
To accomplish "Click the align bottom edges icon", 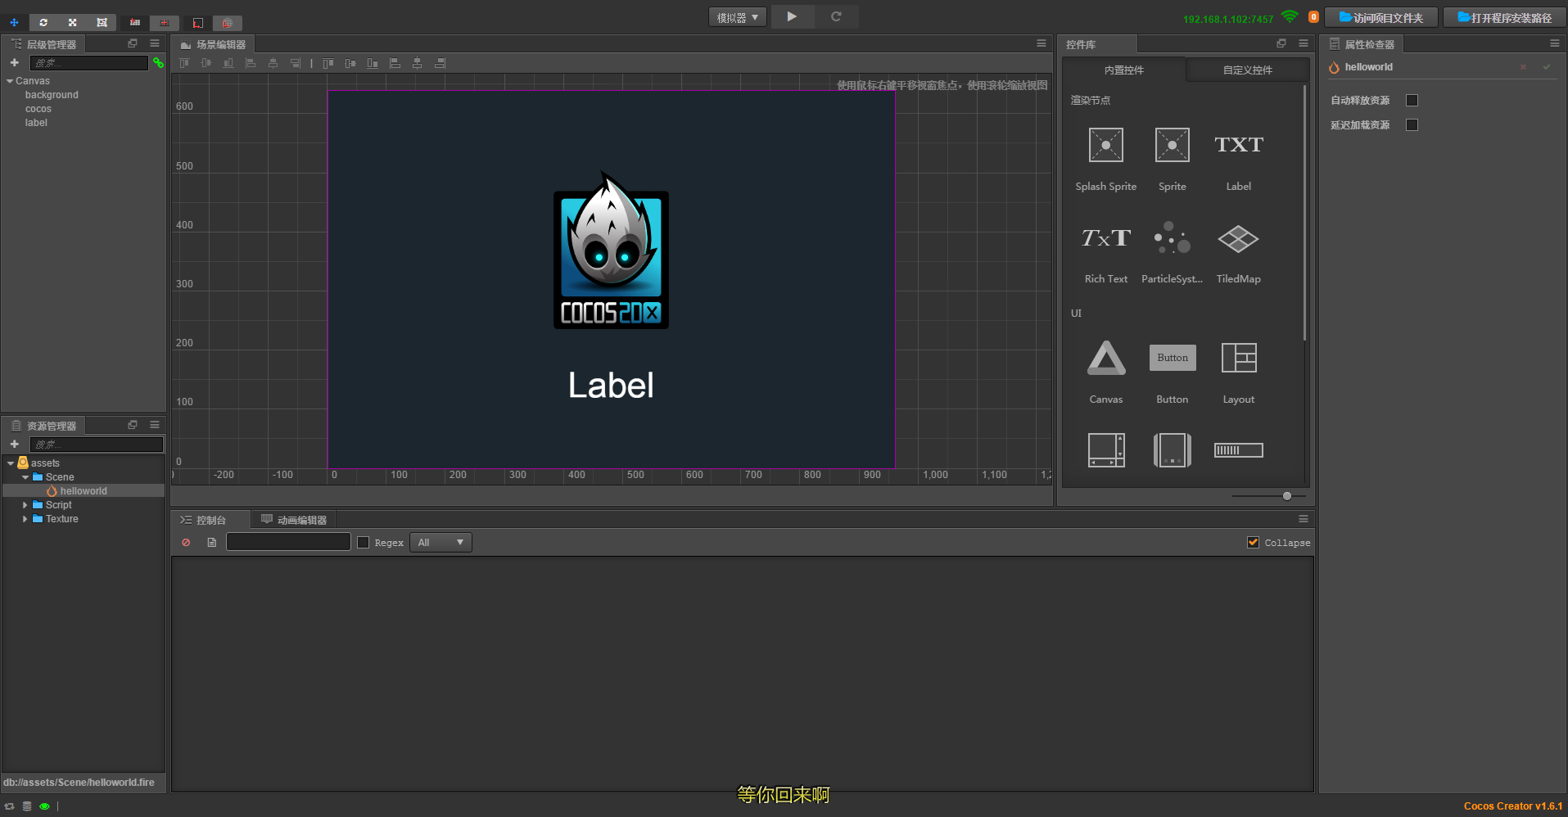I will coord(228,63).
